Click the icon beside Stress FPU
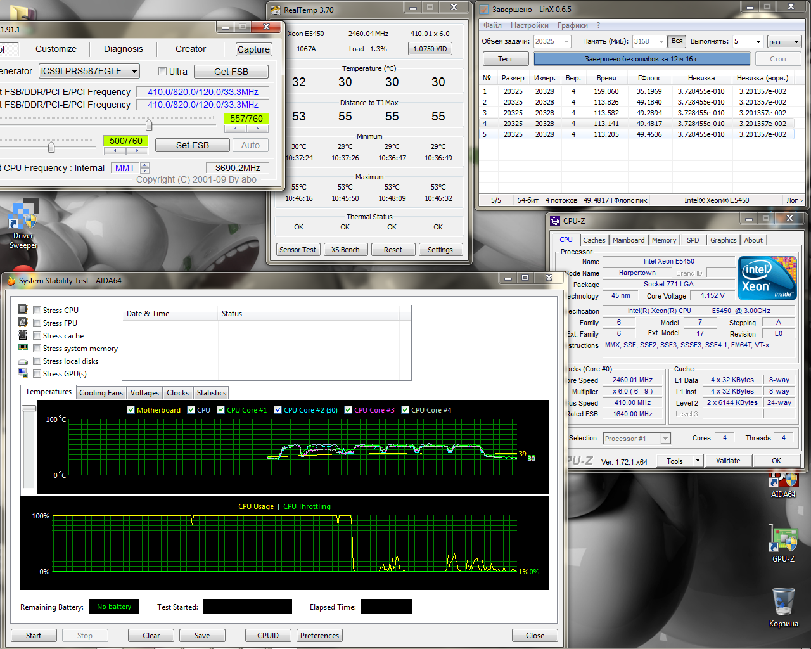This screenshot has height=649, width=811. tap(23, 322)
